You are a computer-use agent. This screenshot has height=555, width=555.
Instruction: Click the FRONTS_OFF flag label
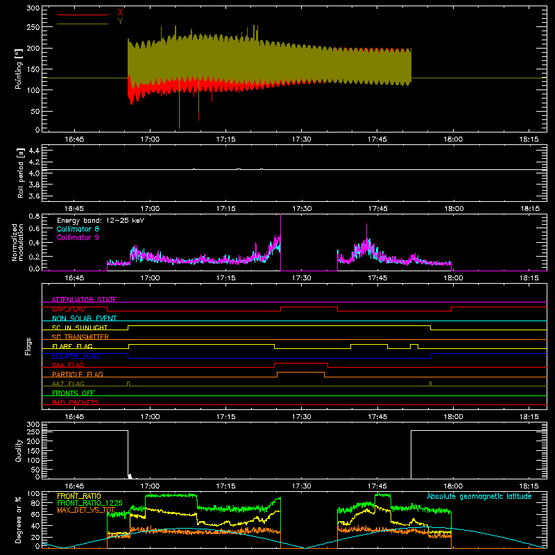point(74,393)
